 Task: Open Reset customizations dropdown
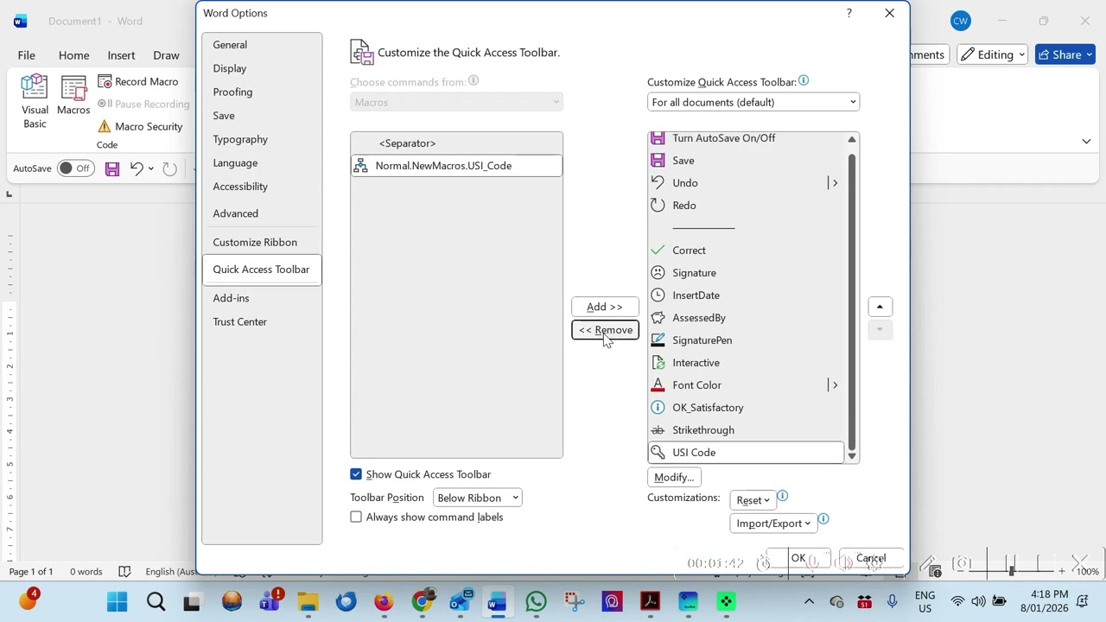(753, 500)
